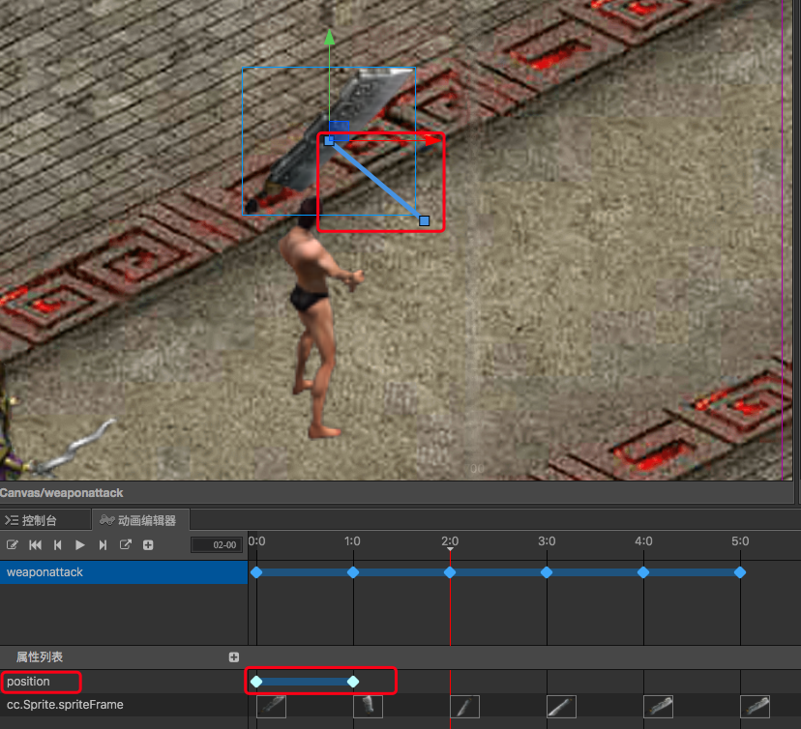Click the 0:0 mark on timeline ruler
This screenshot has width=801, height=729.
(256, 541)
